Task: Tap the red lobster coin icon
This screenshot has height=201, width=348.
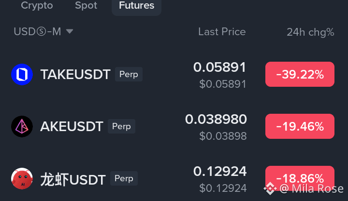Action: click(x=22, y=178)
